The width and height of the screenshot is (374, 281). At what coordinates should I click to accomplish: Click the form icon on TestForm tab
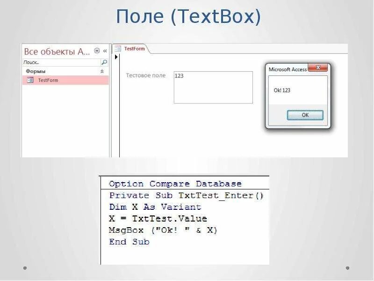point(117,49)
